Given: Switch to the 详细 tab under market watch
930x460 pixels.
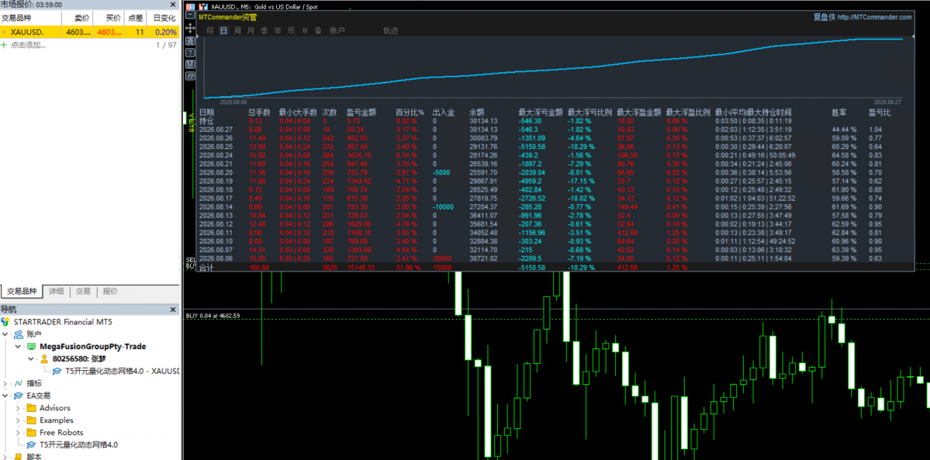Looking at the screenshot, I should click(x=57, y=292).
